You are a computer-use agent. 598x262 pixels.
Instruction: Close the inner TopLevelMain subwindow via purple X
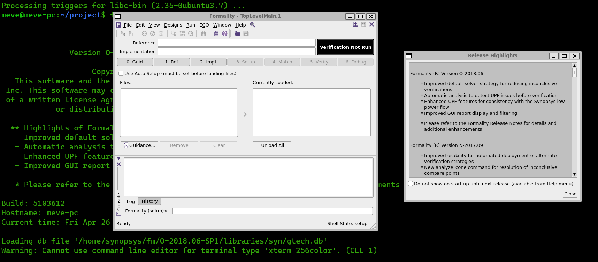pyautogui.click(x=371, y=24)
